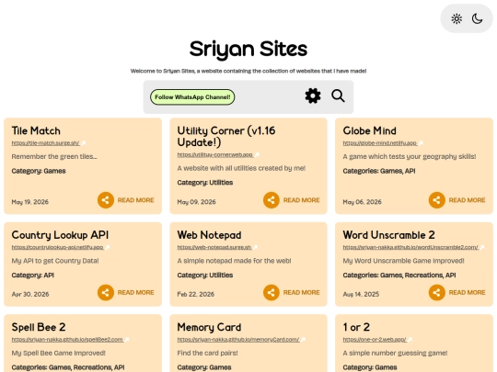Share the Web Notepad card
Screen dimensions: 497x372
pos(271,292)
